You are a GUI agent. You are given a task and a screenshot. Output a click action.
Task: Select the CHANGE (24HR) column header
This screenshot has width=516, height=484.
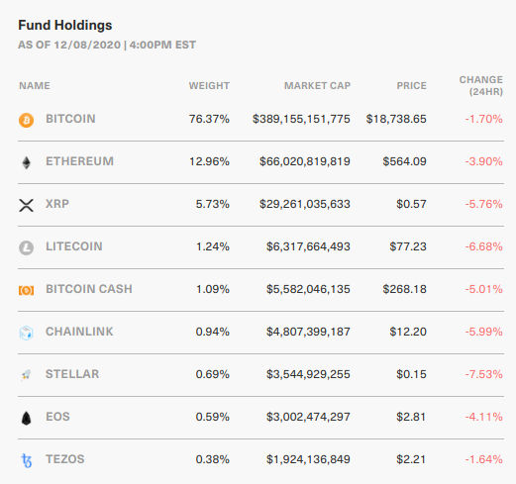(481, 86)
